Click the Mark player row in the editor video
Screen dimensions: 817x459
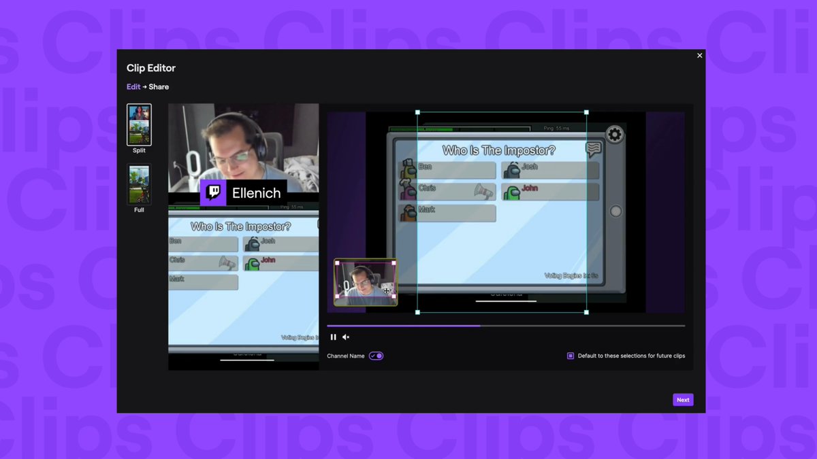tap(447, 213)
